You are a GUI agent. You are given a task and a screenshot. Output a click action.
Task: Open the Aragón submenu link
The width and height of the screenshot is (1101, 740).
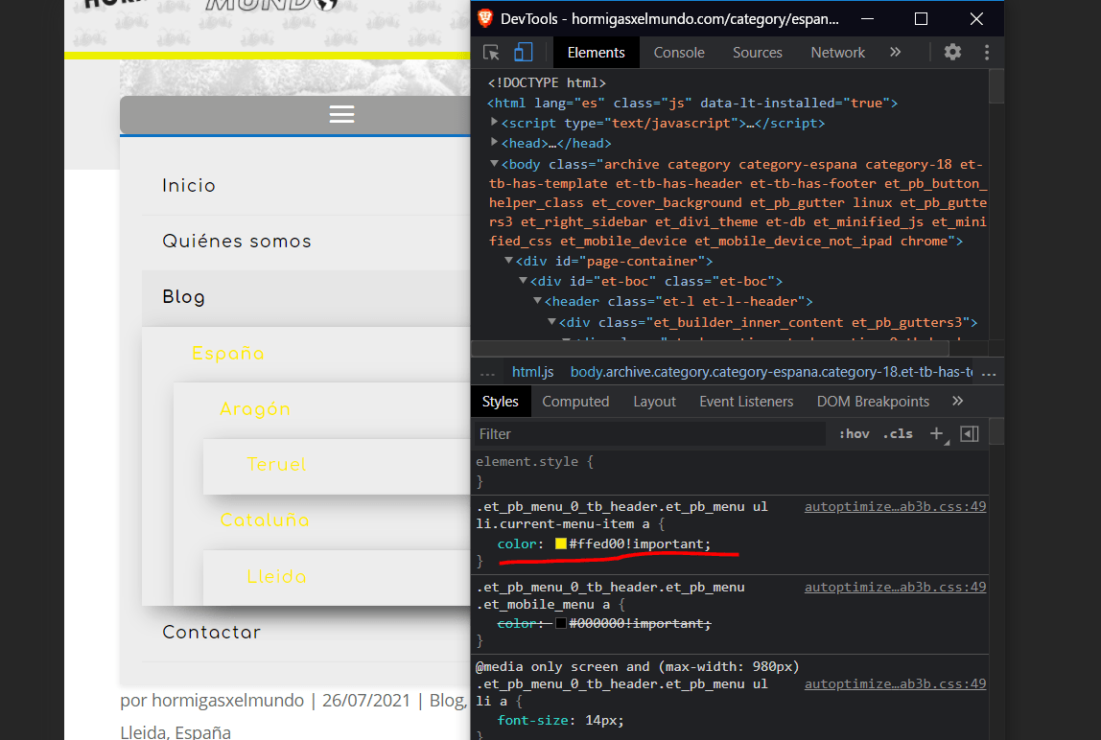click(x=255, y=409)
